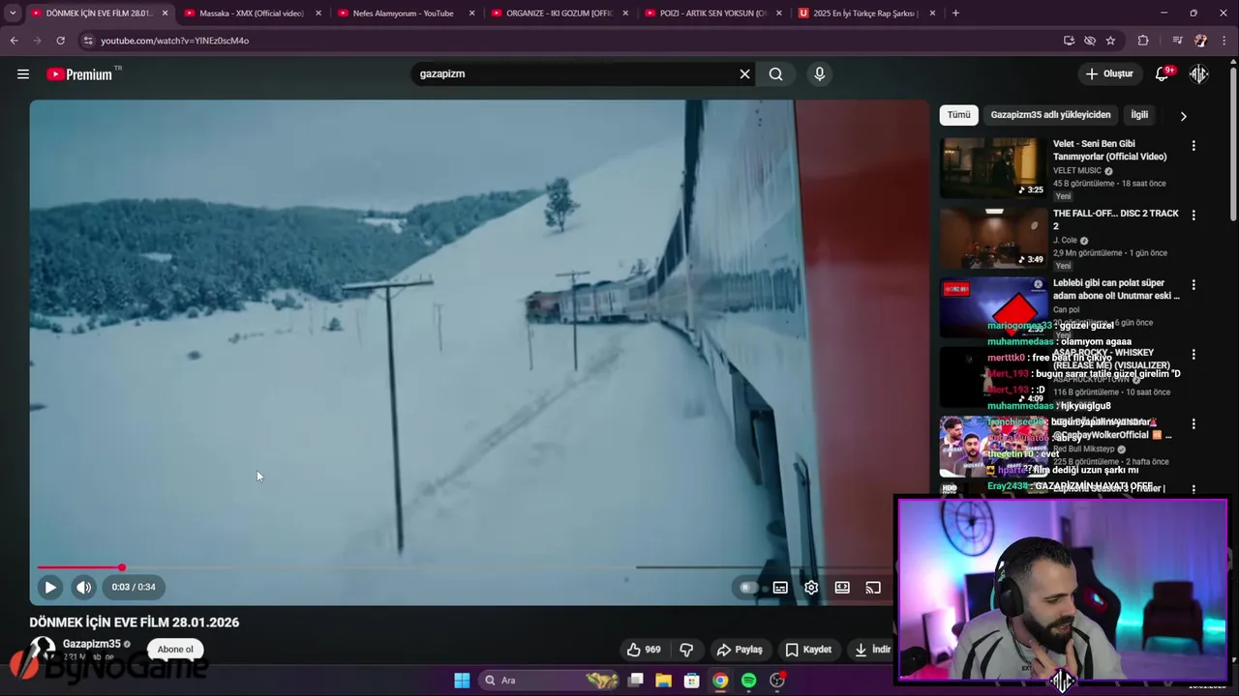The image size is (1239, 696).
Task: Toggle subtitles with the captions icon
Action: click(x=780, y=587)
